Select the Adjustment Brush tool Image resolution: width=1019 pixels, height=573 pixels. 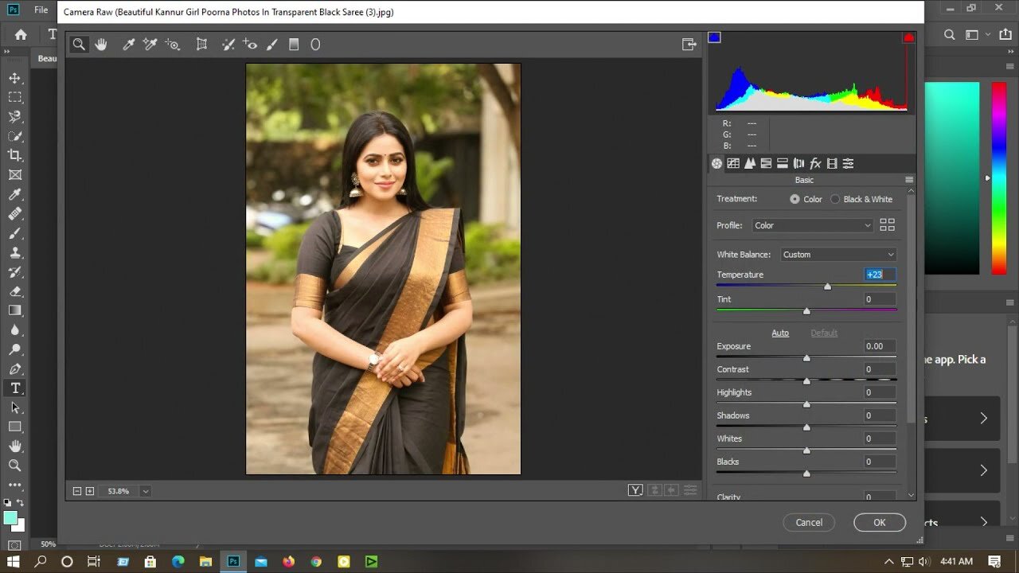coord(272,45)
